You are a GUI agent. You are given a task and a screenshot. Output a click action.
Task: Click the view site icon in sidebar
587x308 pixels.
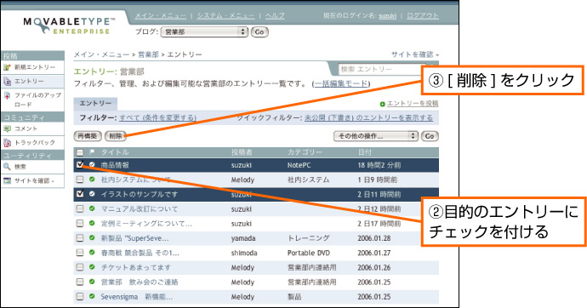pyautogui.click(x=7, y=180)
